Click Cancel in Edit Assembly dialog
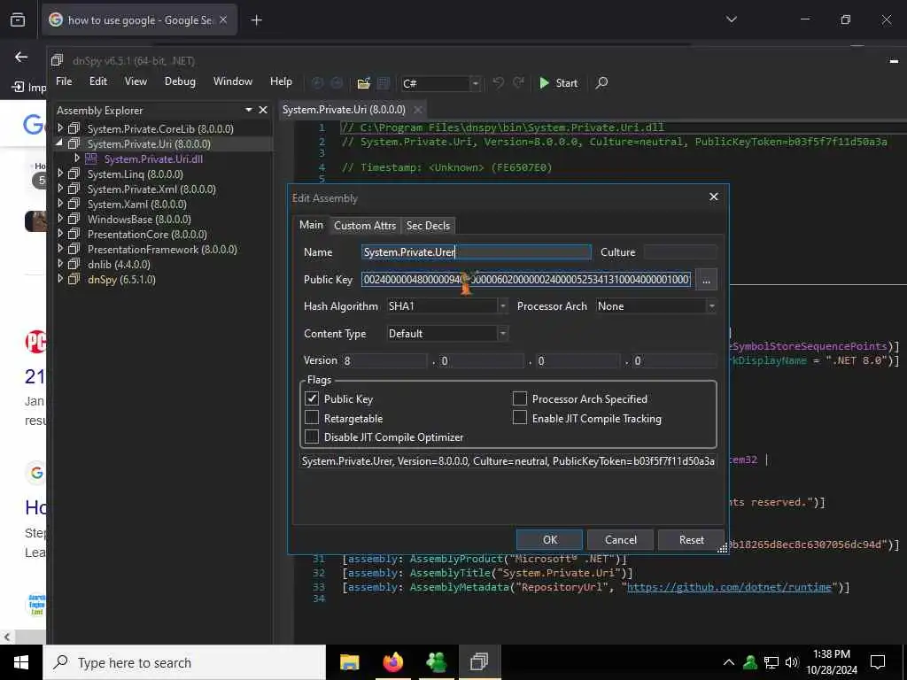907x680 pixels. click(x=620, y=539)
